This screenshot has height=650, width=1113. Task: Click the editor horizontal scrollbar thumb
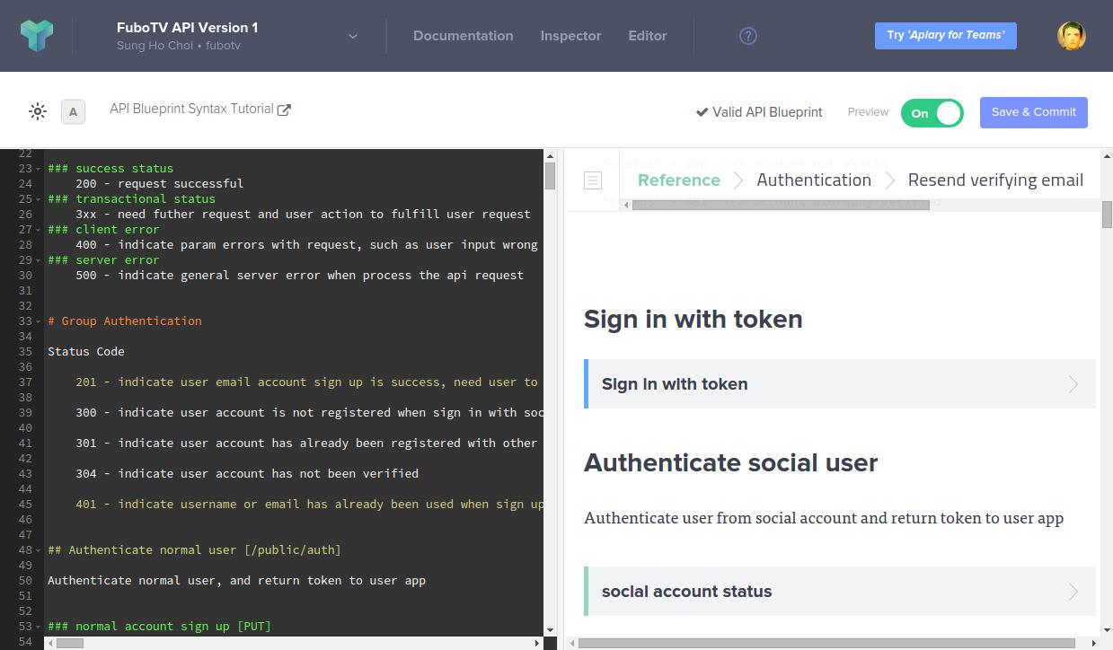coord(69,643)
